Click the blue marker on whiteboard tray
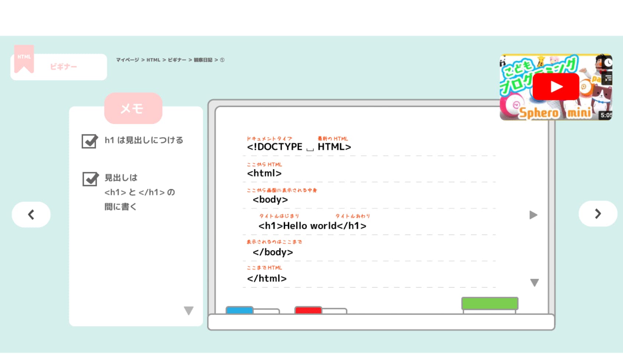623x354 pixels. 239,310
